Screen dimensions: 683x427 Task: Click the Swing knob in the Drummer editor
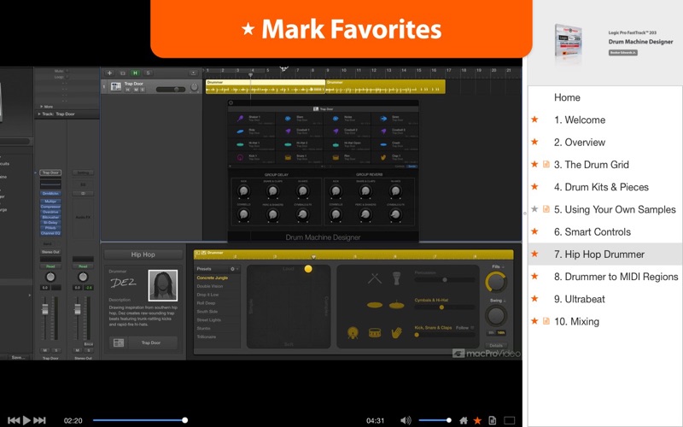coord(496,315)
